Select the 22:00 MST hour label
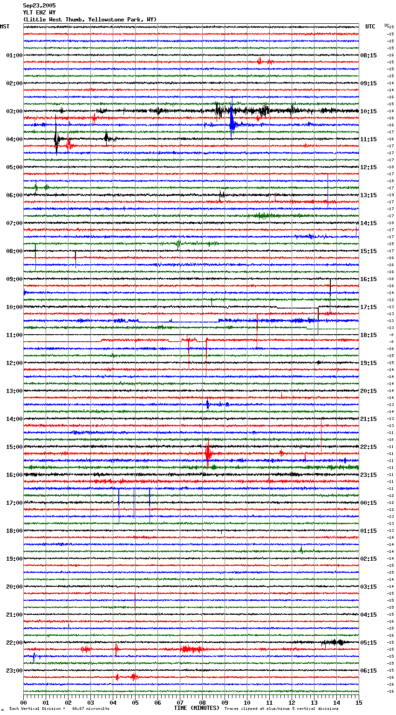This screenshot has height=715, width=396. point(14,643)
